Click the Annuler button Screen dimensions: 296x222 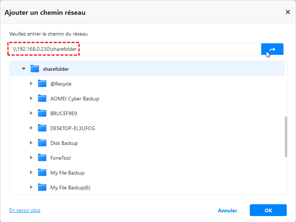[228, 211]
